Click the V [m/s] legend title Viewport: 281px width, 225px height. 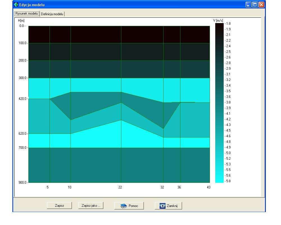[218, 21]
